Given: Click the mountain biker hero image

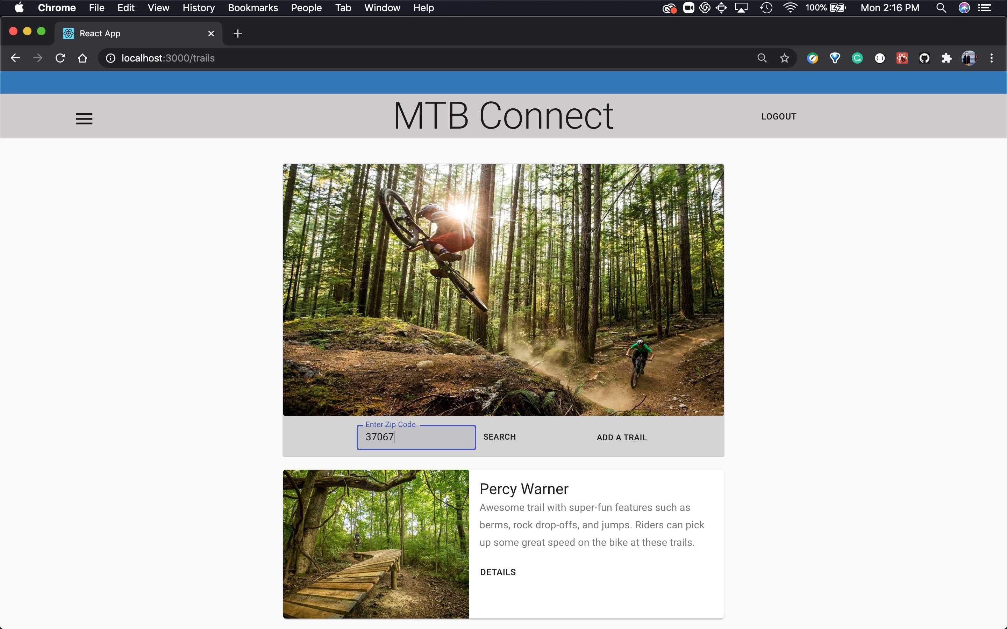Looking at the screenshot, I should click(x=503, y=290).
